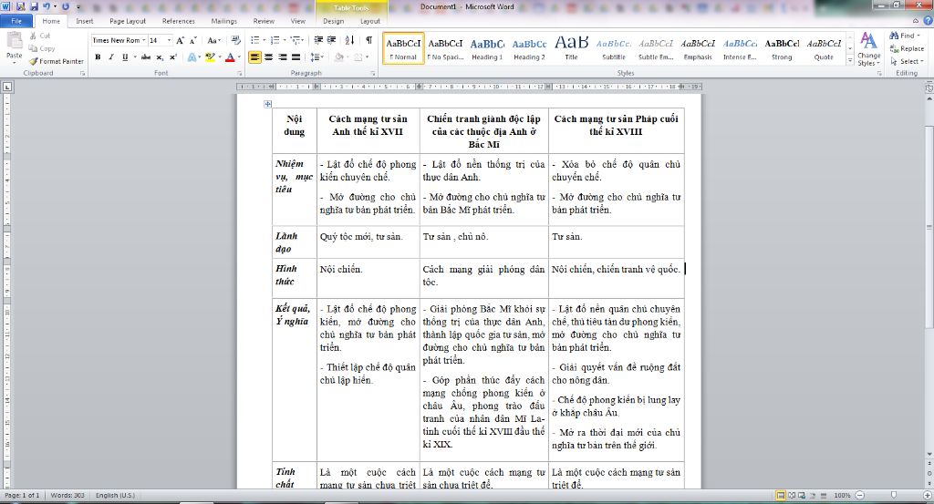This screenshot has width=934, height=504.
Task: Increase paragraph indent
Action: pos(332,40)
